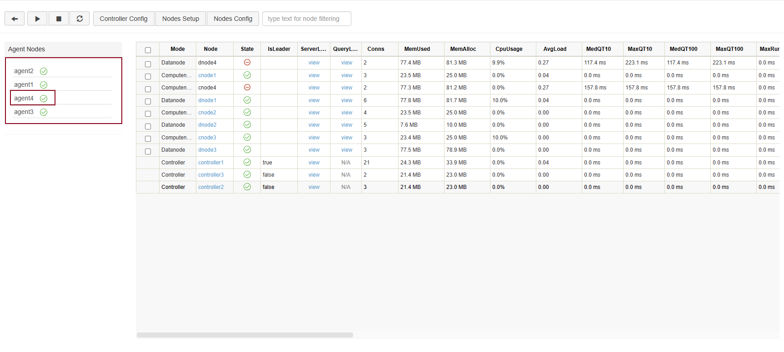Open the Controller Config tab

coord(124,19)
